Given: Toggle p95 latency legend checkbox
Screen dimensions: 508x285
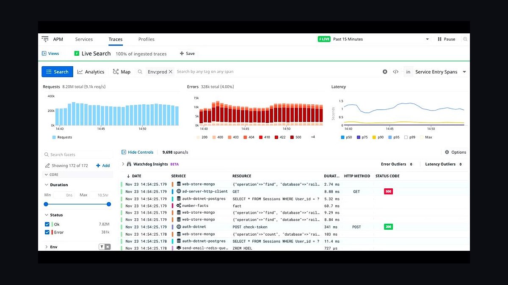Looking at the screenshot, I should pos(390,137).
